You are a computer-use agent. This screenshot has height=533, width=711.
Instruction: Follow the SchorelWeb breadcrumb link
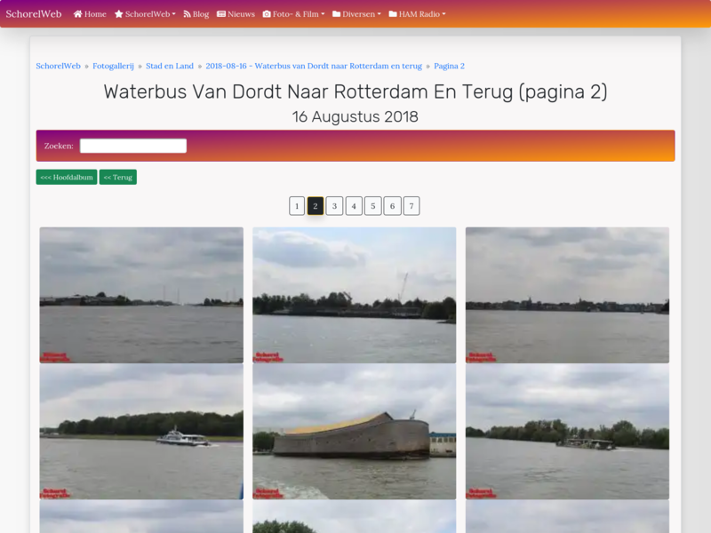(x=58, y=66)
